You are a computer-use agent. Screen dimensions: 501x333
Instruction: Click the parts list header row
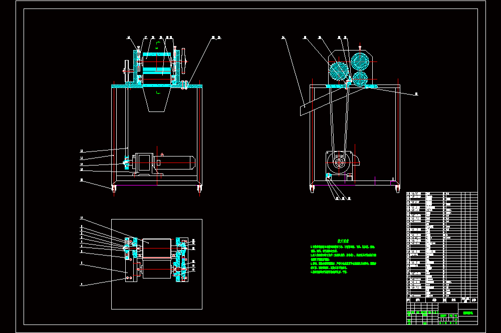(x=442, y=300)
